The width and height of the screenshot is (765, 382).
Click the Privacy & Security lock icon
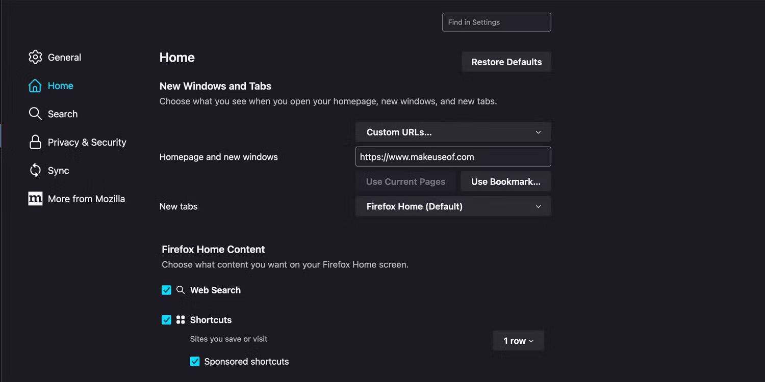(35, 142)
